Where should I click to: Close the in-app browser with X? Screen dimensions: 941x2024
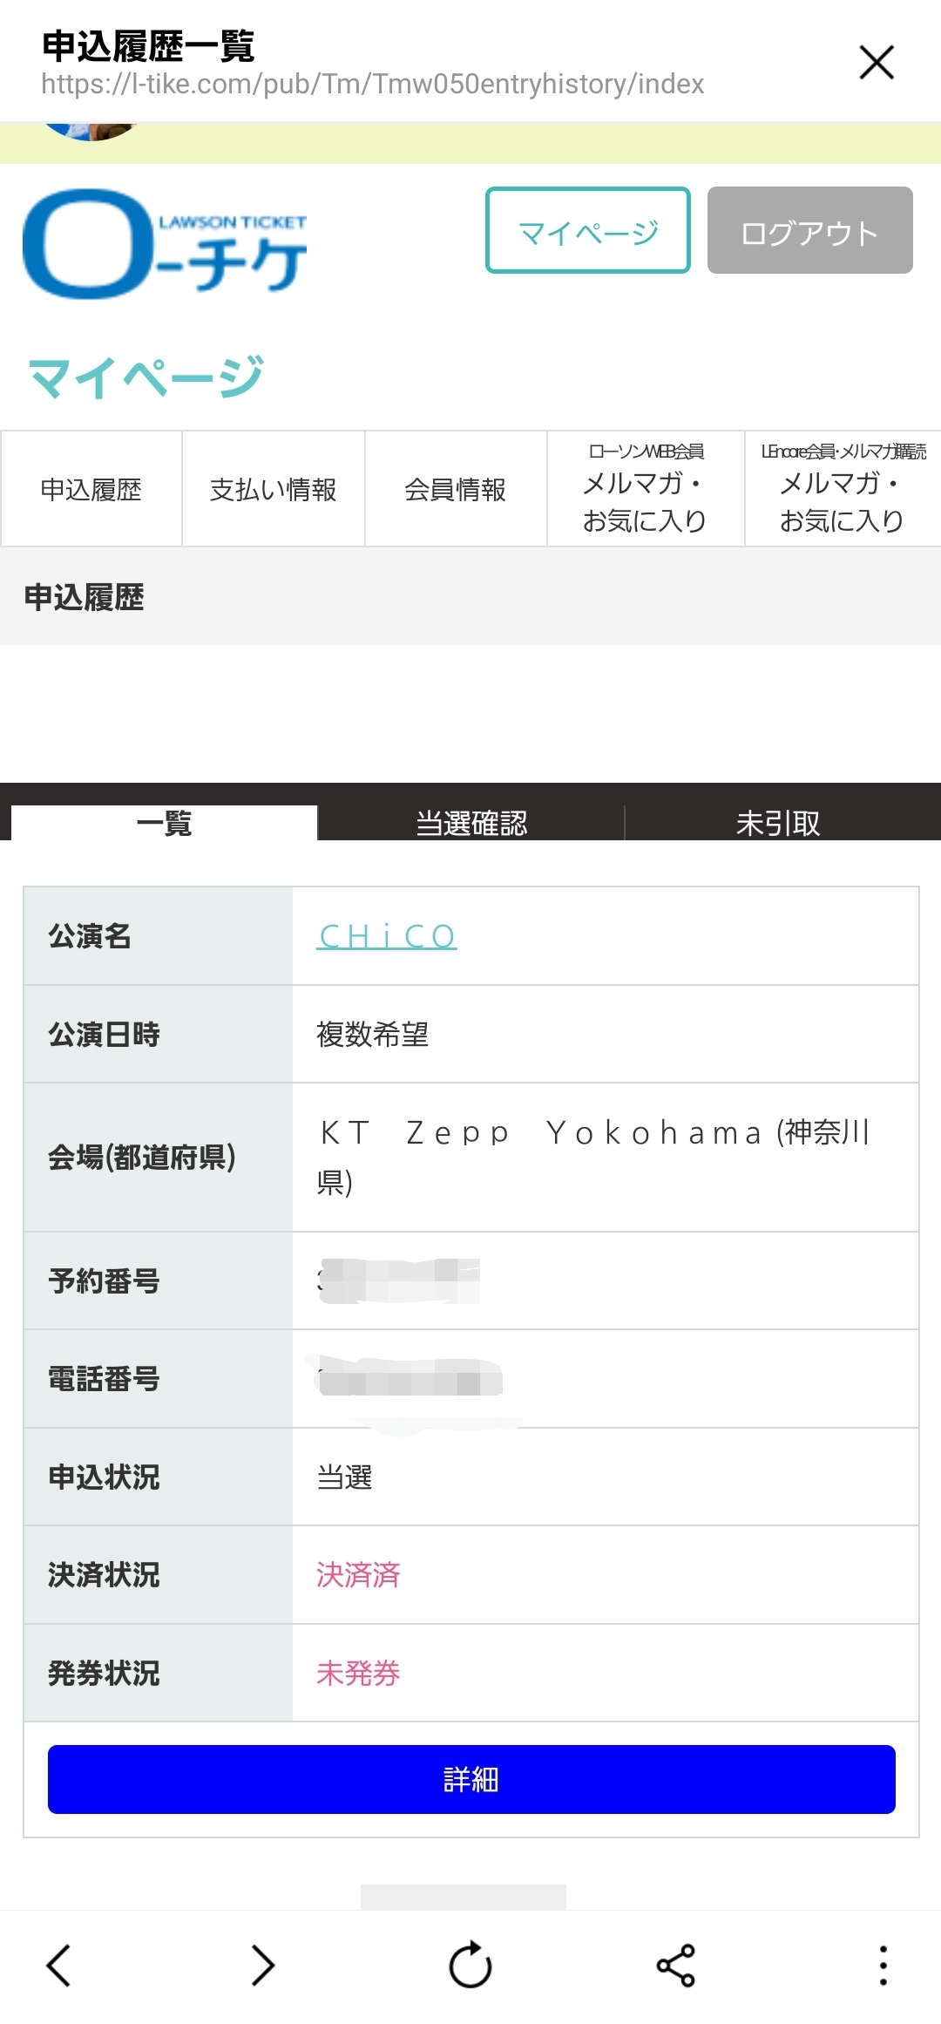click(877, 63)
